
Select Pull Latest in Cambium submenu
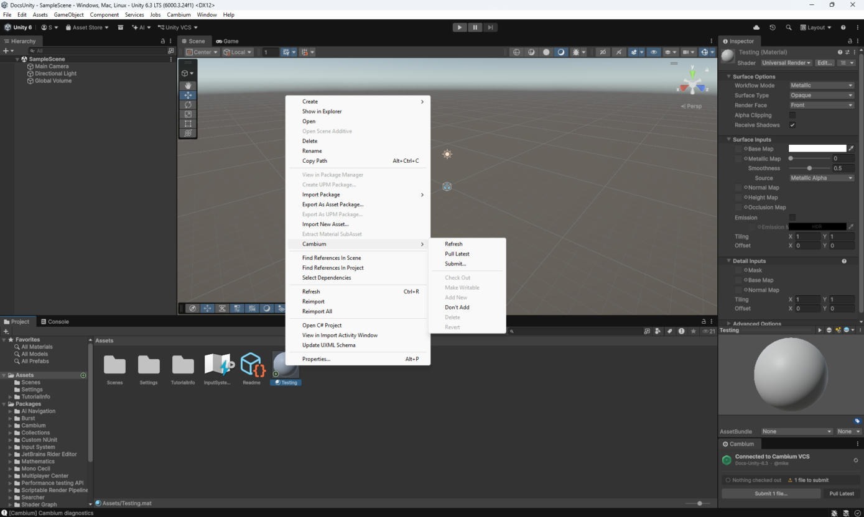457,254
